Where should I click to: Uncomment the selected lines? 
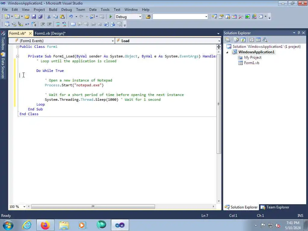point(64,24)
